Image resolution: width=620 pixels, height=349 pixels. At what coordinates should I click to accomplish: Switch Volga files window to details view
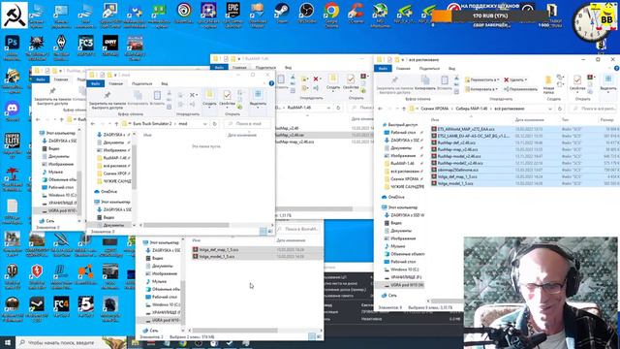[x=312, y=336]
